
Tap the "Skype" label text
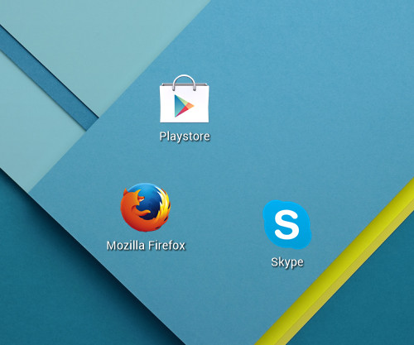tap(287, 262)
